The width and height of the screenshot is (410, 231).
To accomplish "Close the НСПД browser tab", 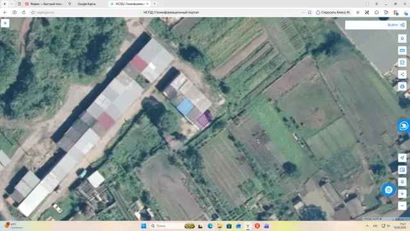I will pyautogui.click(x=147, y=4).
